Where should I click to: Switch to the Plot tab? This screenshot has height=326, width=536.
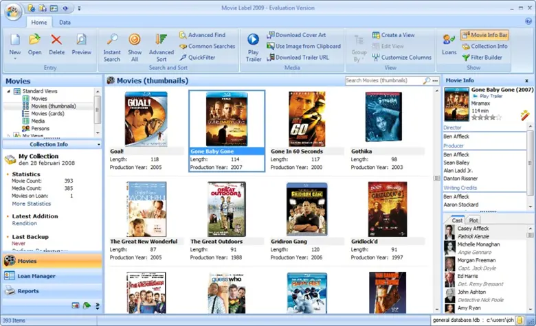473,220
